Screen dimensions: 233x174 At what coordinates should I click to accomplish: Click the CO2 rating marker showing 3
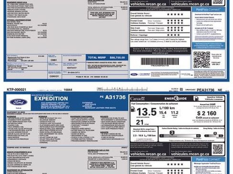point(172,133)
